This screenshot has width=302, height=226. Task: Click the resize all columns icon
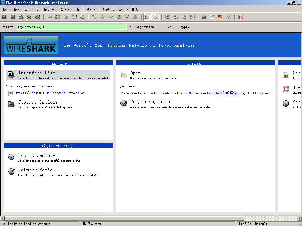[x=192, y=17]
